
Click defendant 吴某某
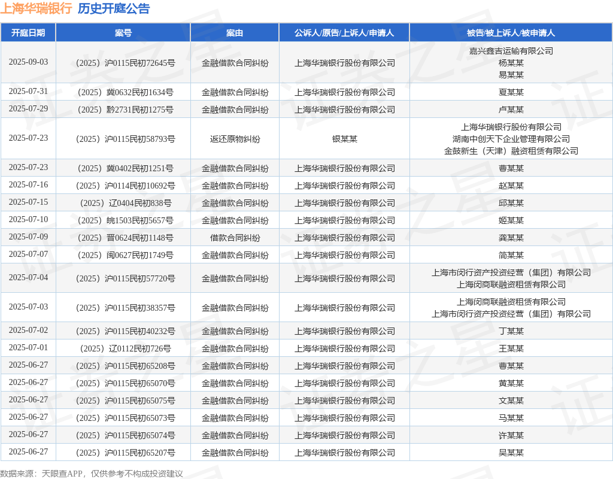pyautogui.click(x=511, y=453)
